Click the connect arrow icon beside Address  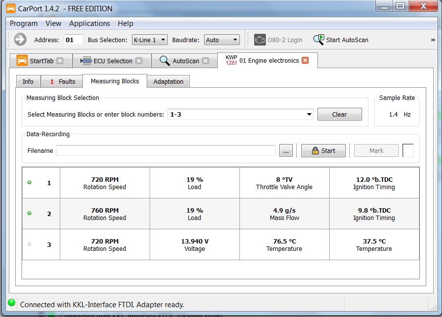(20, 40)
